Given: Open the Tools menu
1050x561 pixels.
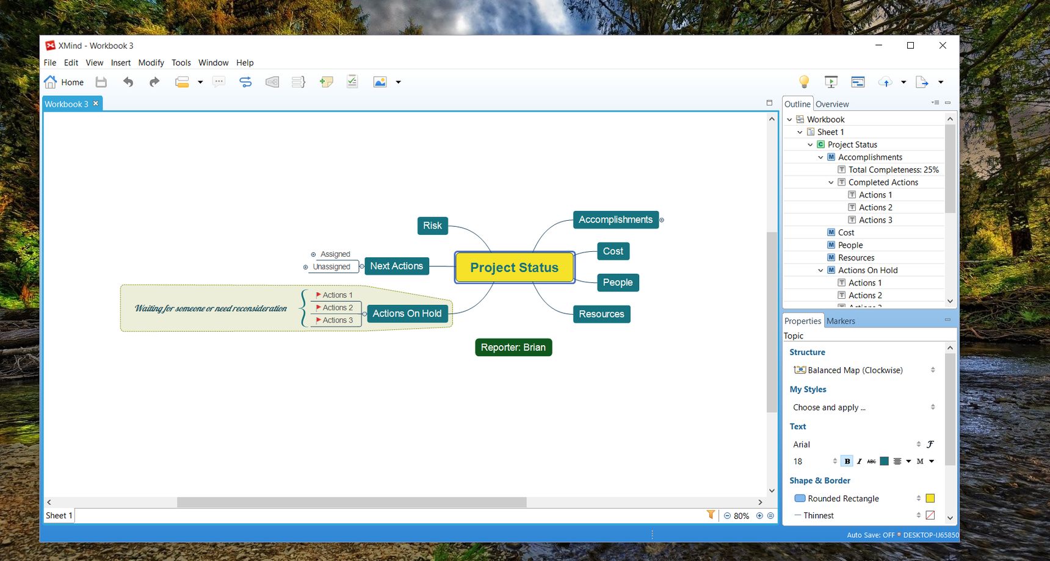Looking at the screenshot, I should point(181,63).
